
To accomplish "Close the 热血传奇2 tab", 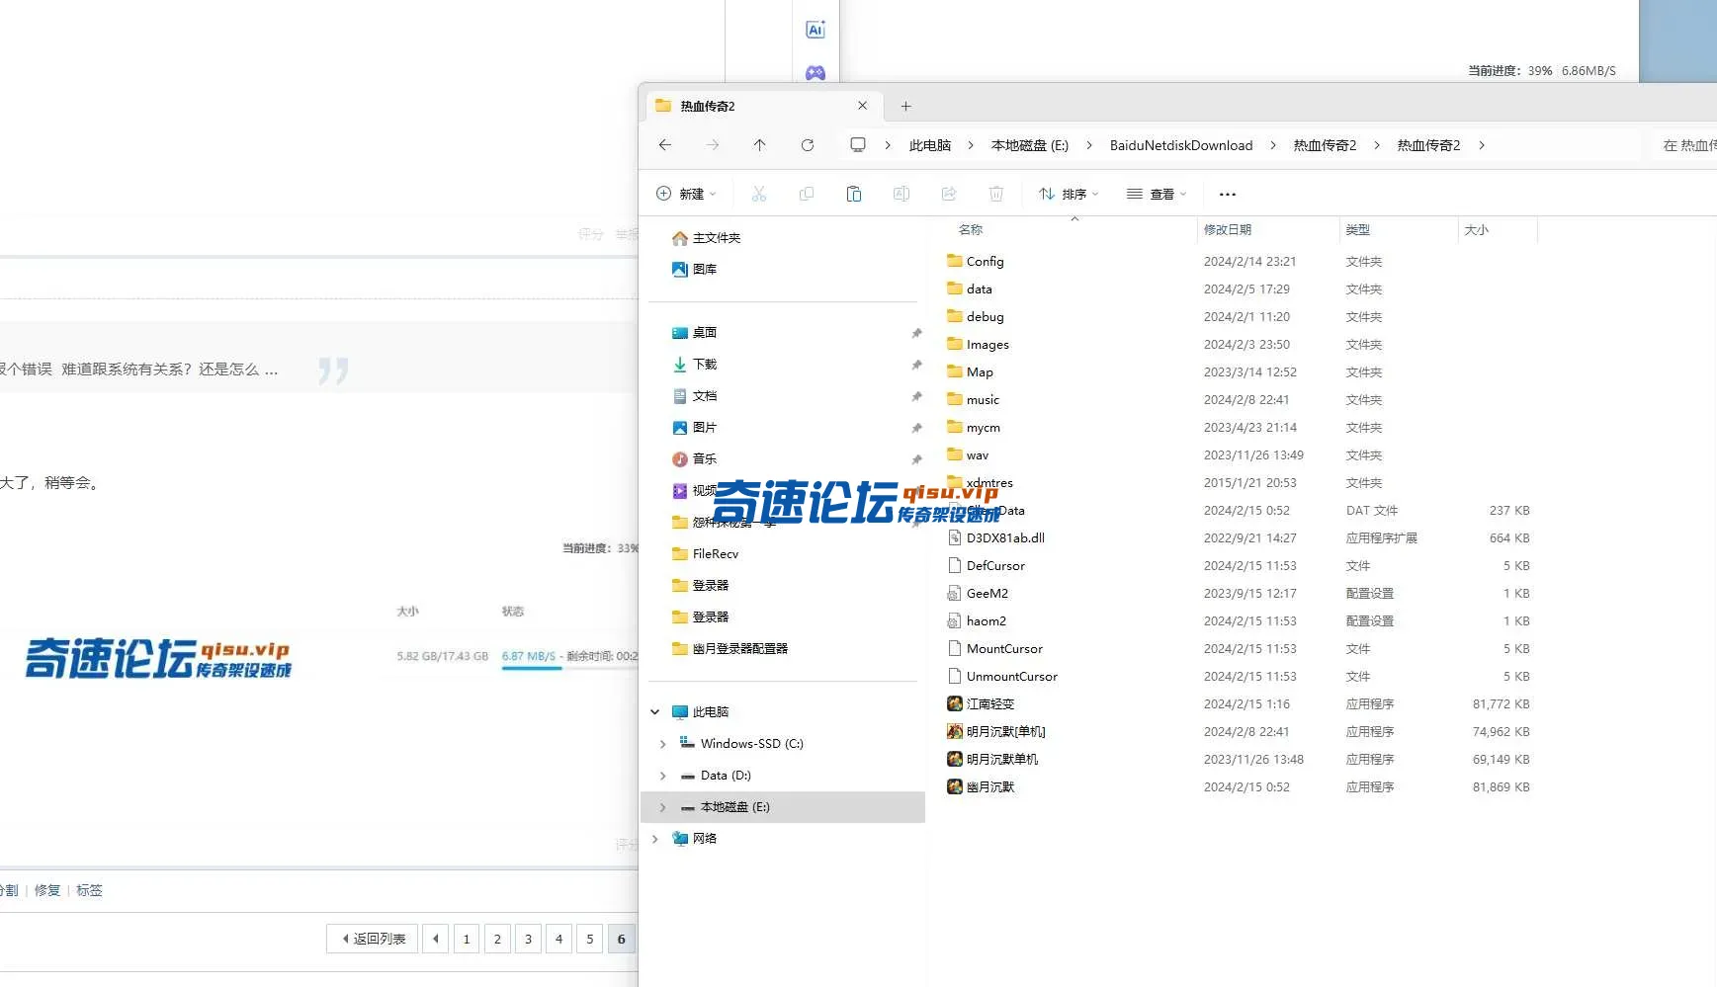I will 862,106.
